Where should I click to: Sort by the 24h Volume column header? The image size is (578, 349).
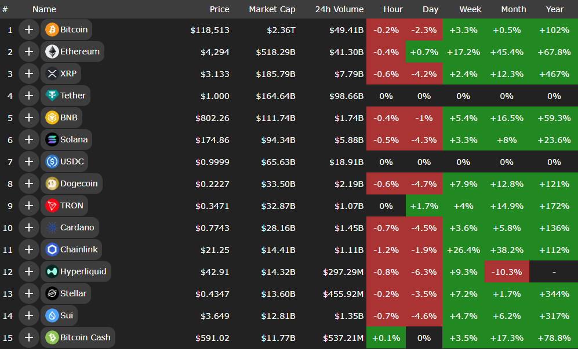[x=339, y=9]
